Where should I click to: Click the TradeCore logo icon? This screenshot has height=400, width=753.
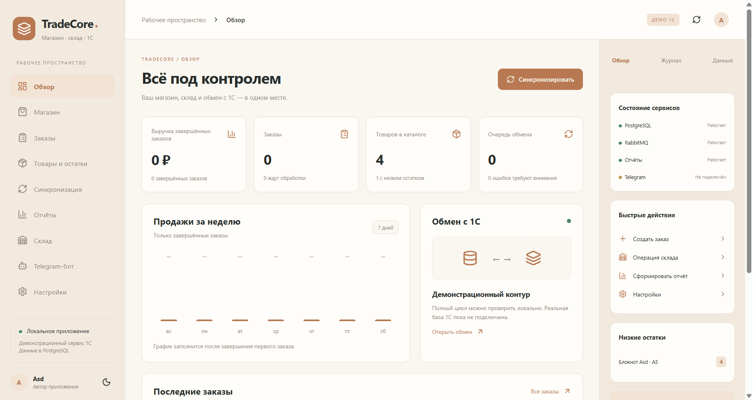(24, 28)
